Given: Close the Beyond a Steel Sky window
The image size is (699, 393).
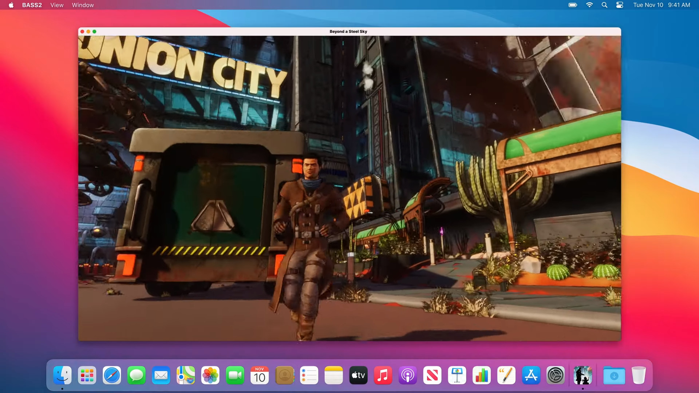Looking at the screenshot, I should pos(82,32).
